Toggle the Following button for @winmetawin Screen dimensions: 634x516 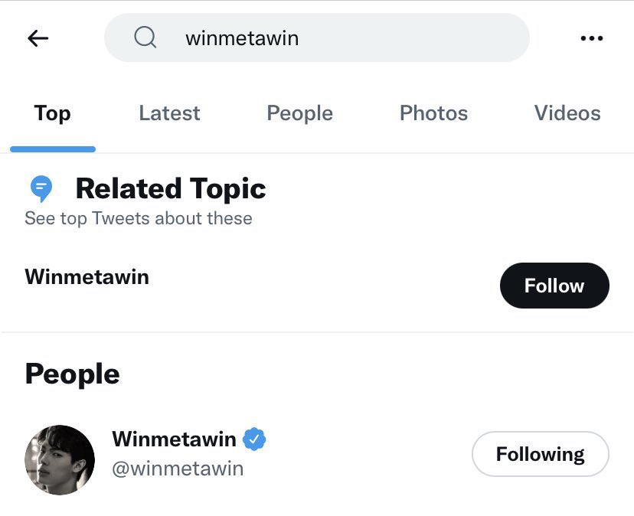click(x=540, y=454)
